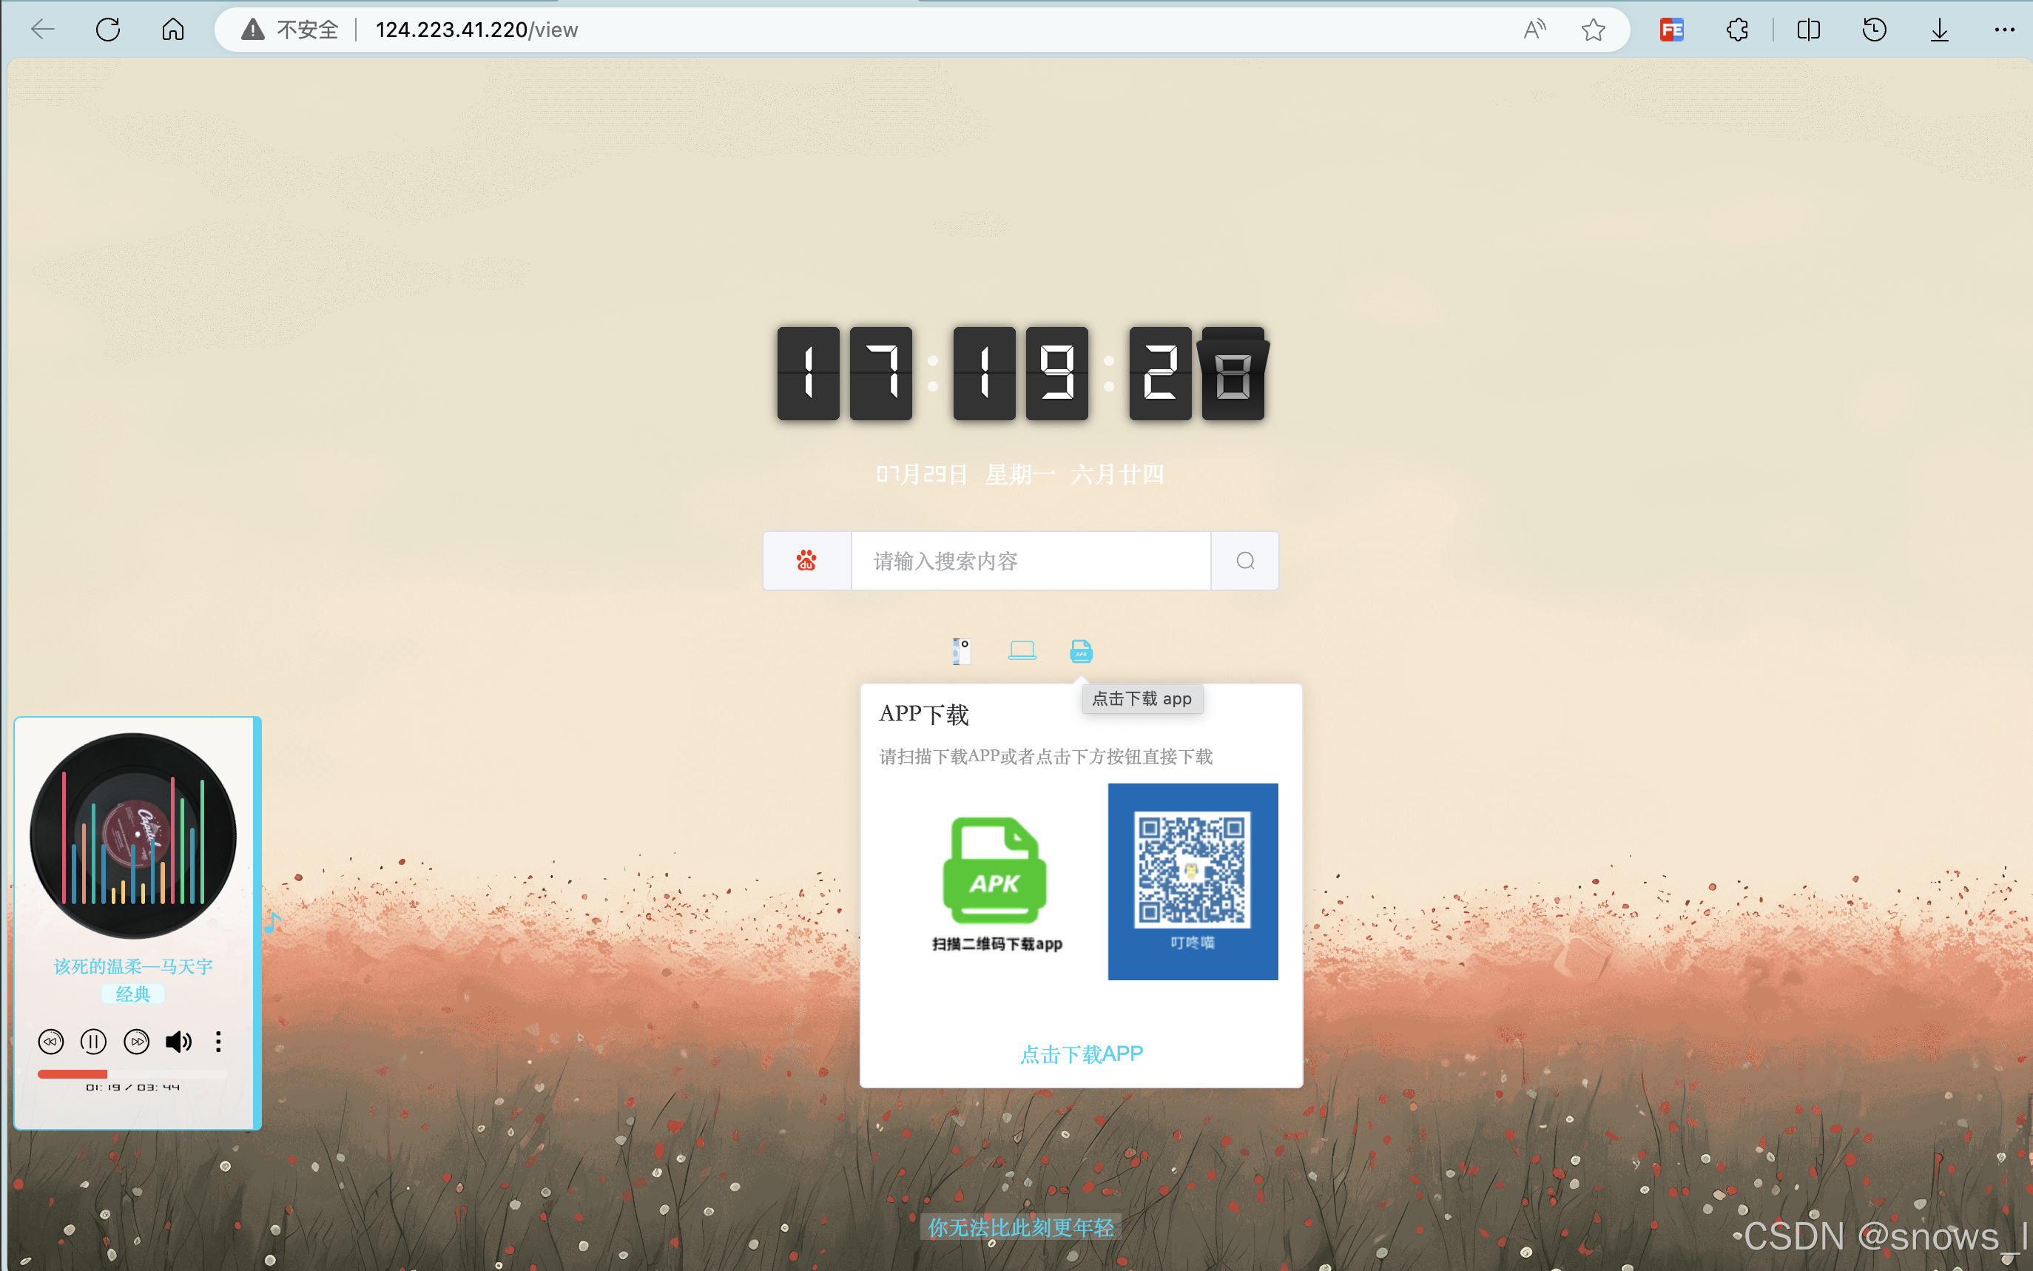Open music player more options dots
This screenshot has height=1271, width=2033.
pos(218,1042)
